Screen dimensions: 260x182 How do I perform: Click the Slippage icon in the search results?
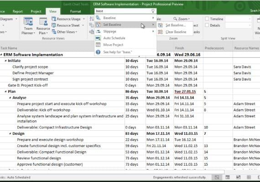tap(98, 31)
